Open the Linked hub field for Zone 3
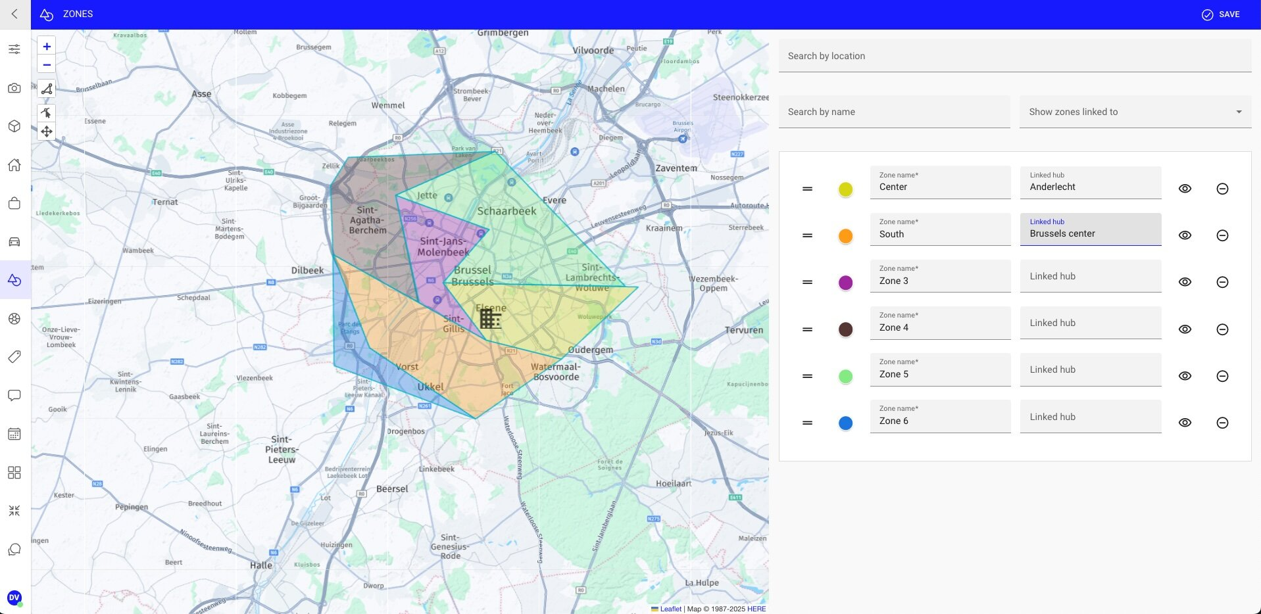1261x614 pixels. pyautogui.click(x=1090, y=276)
